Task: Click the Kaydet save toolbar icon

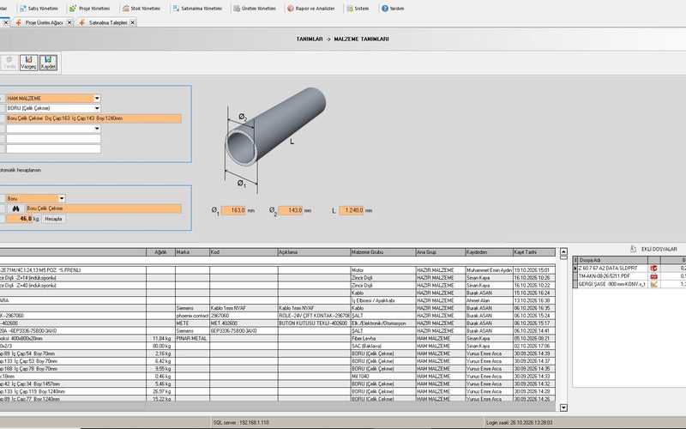Action: coord(48,63)
